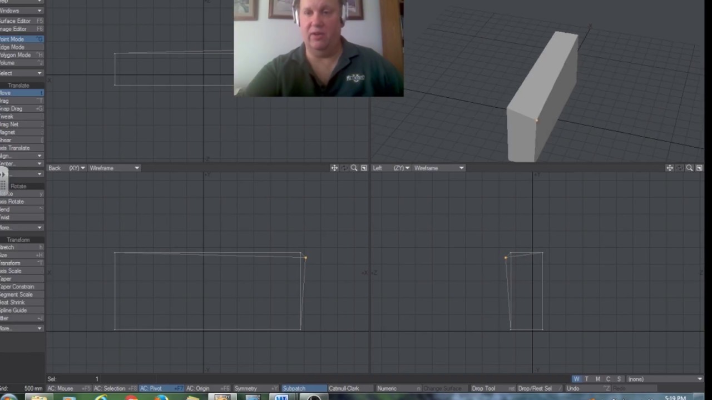Screen dimensions: 712x400
Task: Select the Snap Drag tool
Action: pyautogui.click(x=22, y=109)
